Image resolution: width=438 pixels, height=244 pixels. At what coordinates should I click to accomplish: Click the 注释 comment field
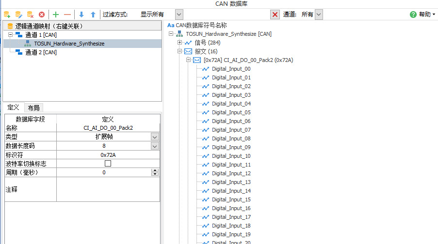108,189
